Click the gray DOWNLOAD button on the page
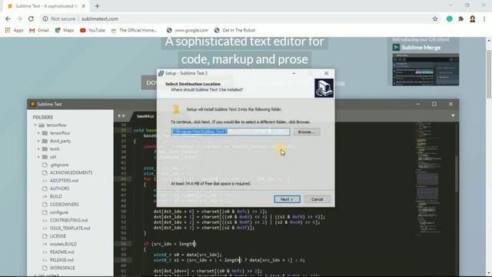Image resolution: width=492 pixels, height=277 pixels. pyautogui.click(x=149, y=82)
